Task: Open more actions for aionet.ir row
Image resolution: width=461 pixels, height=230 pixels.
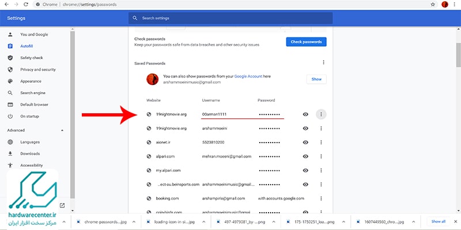Action: click(321, 142)
